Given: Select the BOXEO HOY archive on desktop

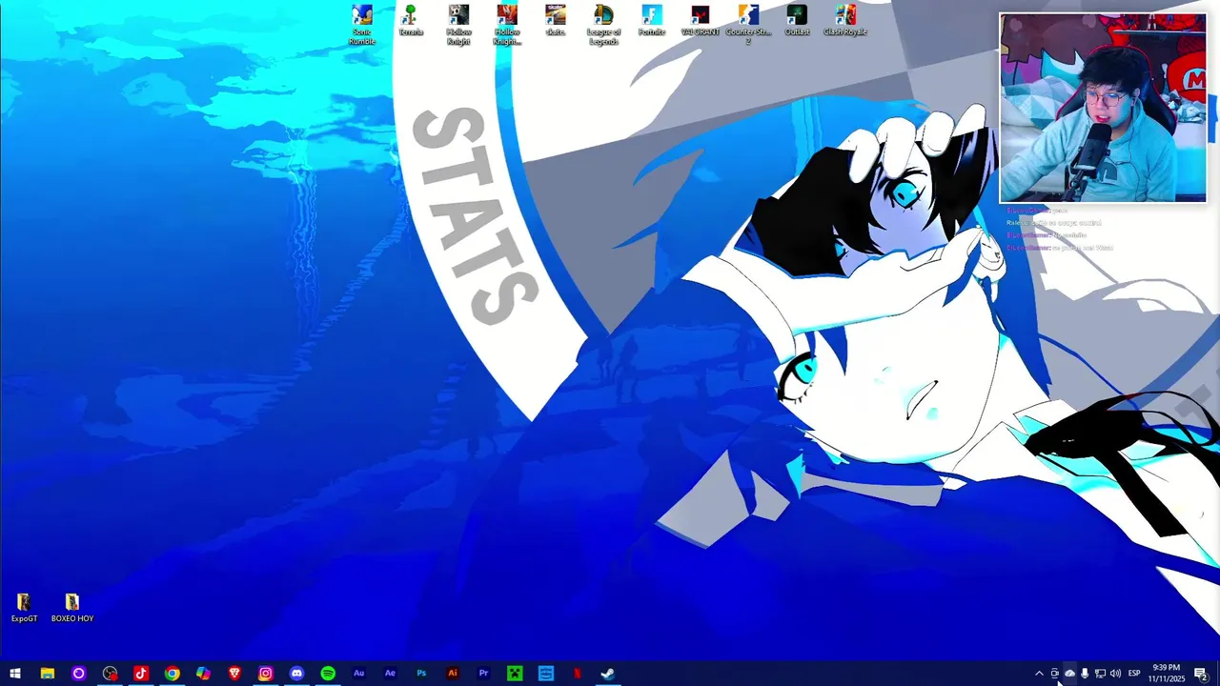Looking at the screenshot, I should (x=72, y=608).
